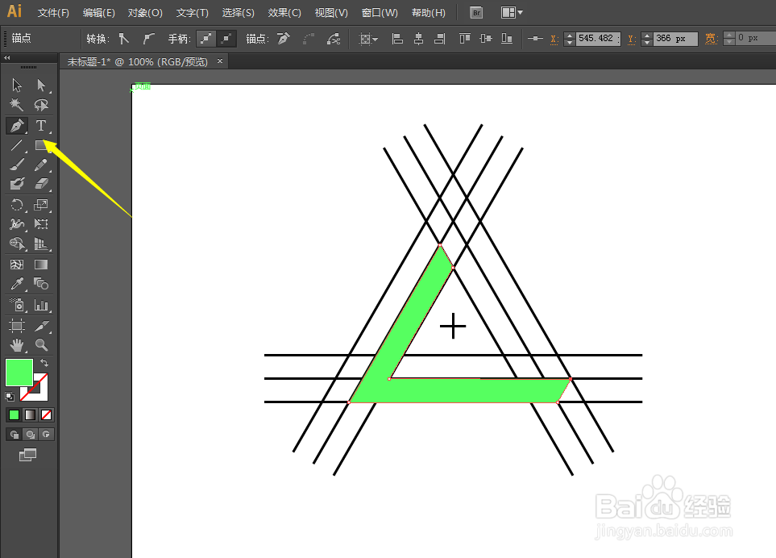Image resolution: width=776 pixels, height=558 pixels.
Task: Select the Paintbrush tool
Action: [17, 164]
